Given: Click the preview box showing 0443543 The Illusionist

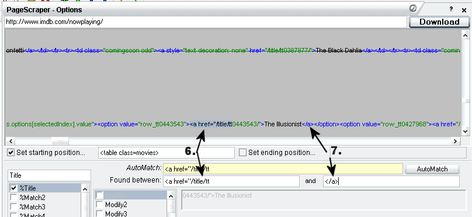Looking at the screenshot, I should point(324,199).
